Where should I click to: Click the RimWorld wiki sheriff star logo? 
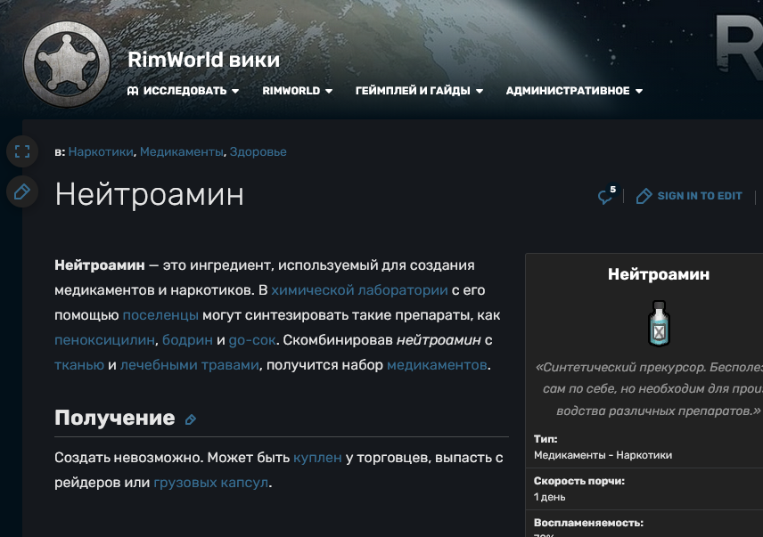point(67,64)
